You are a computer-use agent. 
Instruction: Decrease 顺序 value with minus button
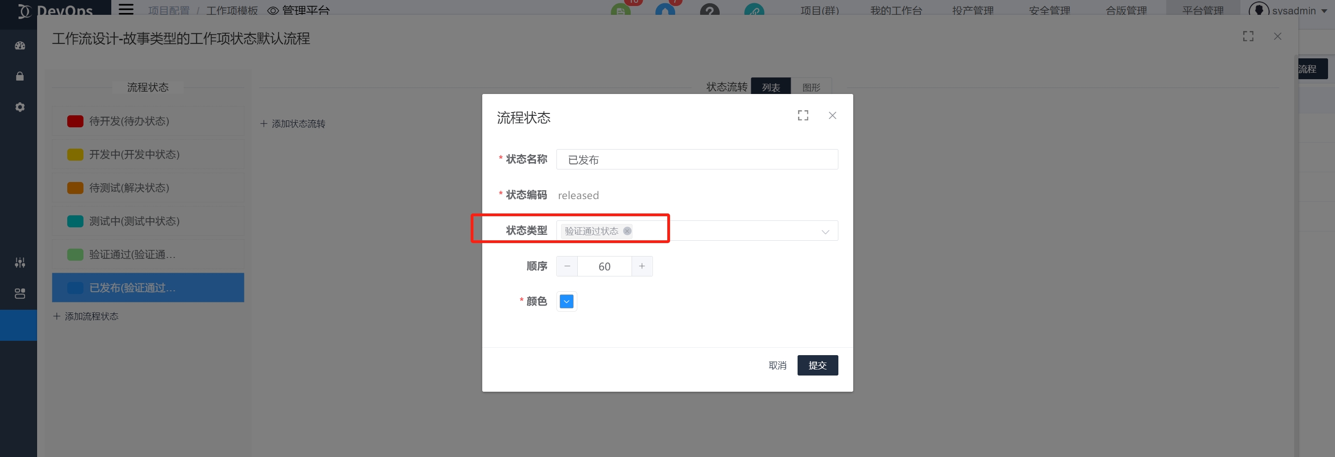pyautogui.click(x=567, y=266)
